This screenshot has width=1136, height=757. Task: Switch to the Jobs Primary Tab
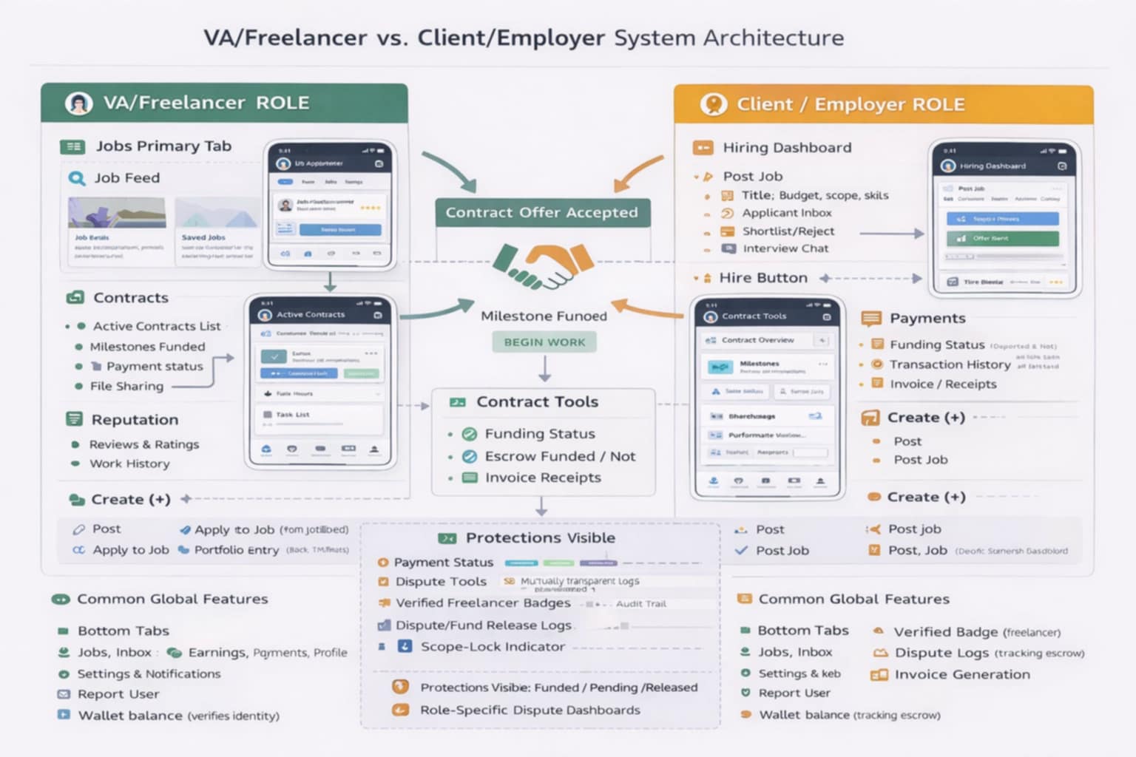73,146
